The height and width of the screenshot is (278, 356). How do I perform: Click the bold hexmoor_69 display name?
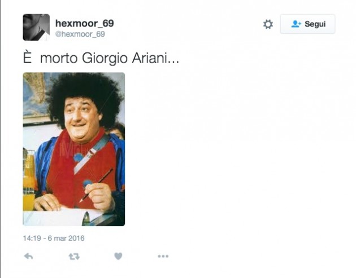tap(84, 23)
